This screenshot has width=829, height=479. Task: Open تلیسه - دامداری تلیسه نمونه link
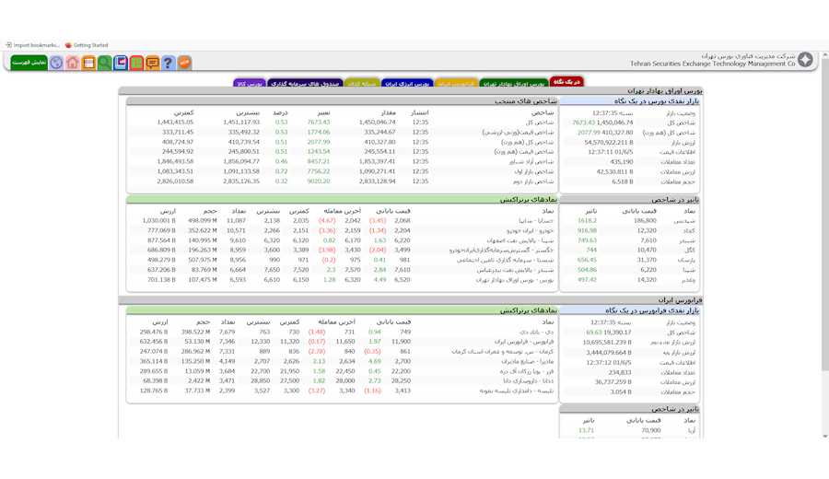click(517, 391)
